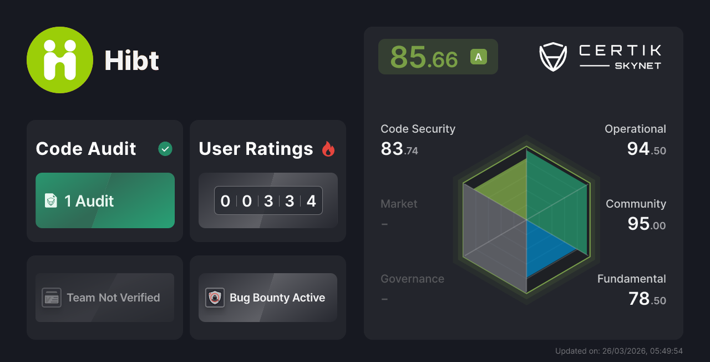
Task: Click the Hibt project logo icon
Action: click(x=59, y=59)
